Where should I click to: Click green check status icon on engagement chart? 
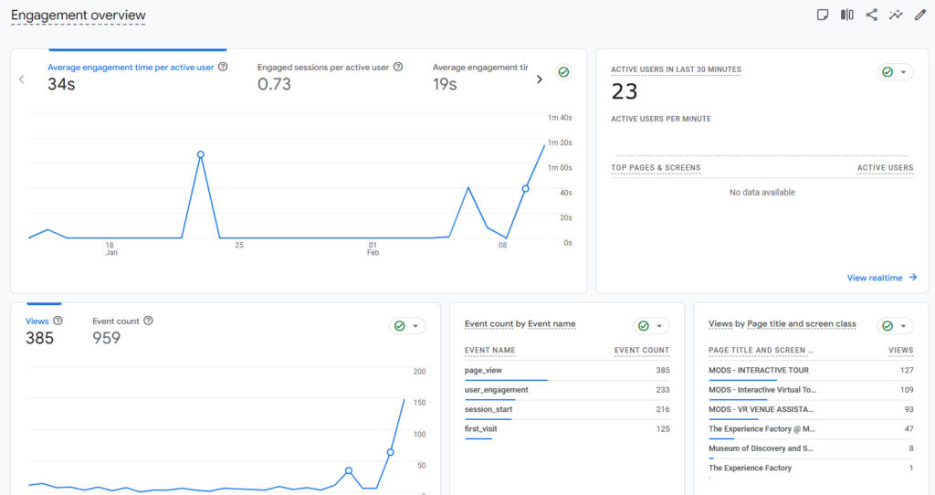pyautogui.click(x=563, y=72)
